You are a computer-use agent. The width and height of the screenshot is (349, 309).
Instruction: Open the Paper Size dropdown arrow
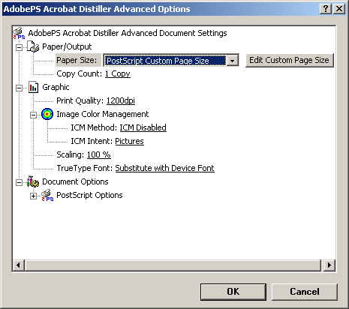click(x=233, y=61)
